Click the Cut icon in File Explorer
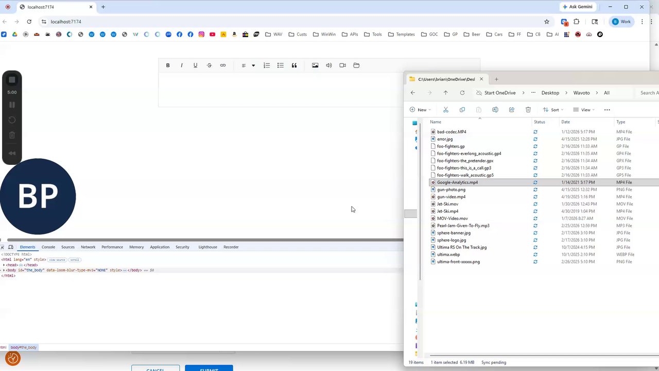 tap(446, 110)
